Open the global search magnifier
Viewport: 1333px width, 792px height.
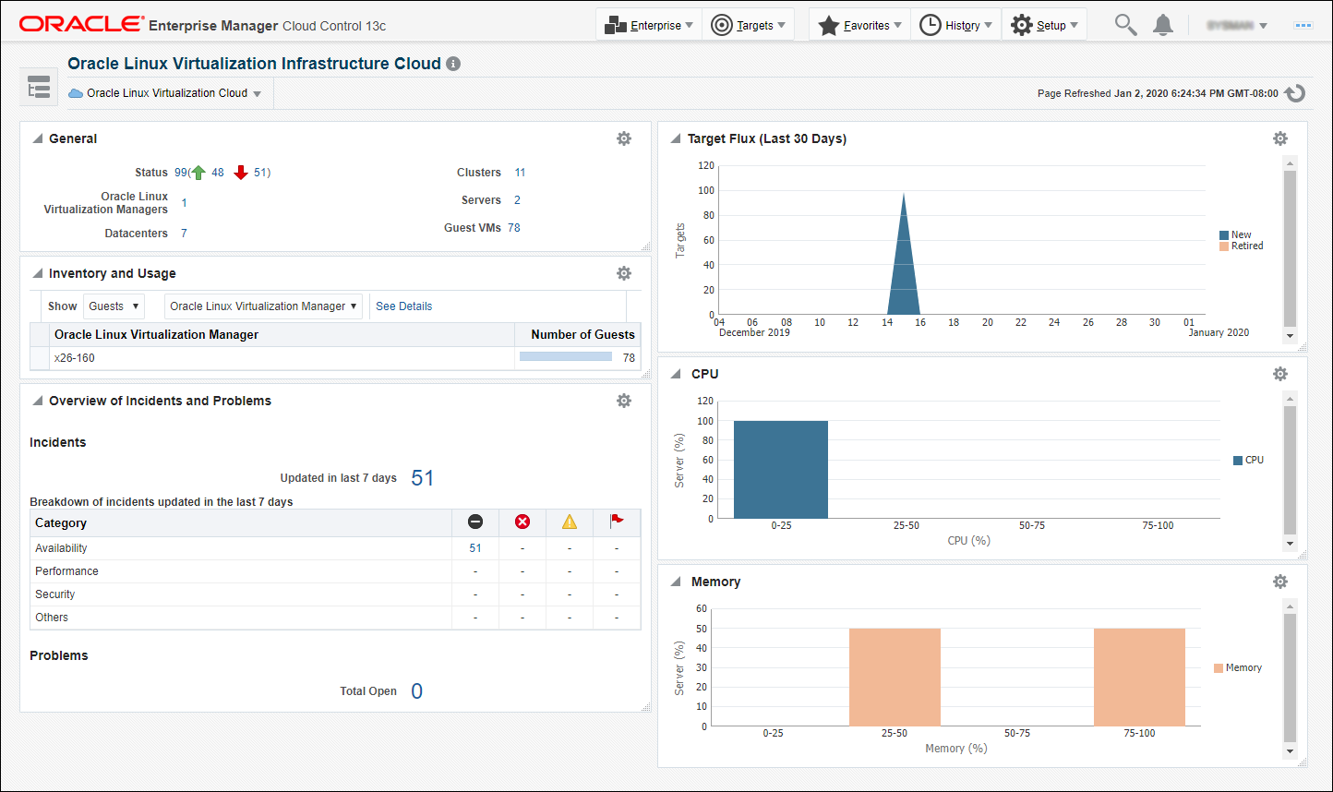[x=1125, y=25]
